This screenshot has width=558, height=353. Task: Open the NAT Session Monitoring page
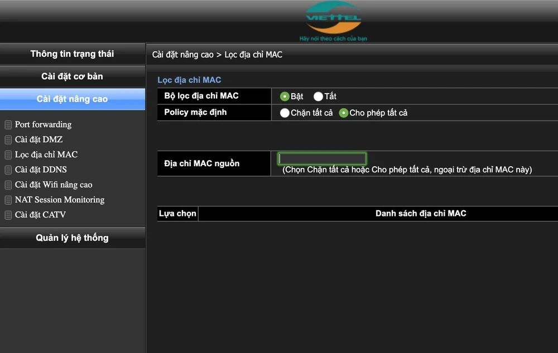60,200
